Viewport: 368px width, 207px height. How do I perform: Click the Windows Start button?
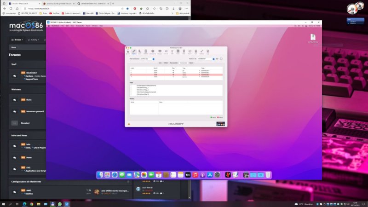click(3, 204)
